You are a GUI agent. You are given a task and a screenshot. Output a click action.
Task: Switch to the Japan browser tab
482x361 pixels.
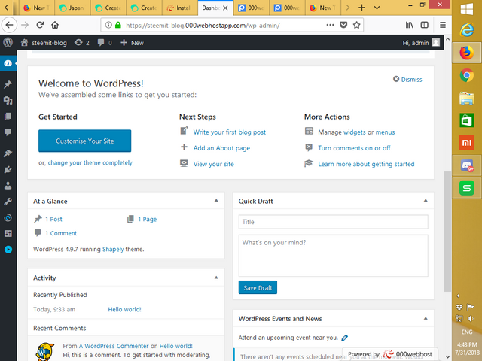pyautogui.click(x=72, y=8)
